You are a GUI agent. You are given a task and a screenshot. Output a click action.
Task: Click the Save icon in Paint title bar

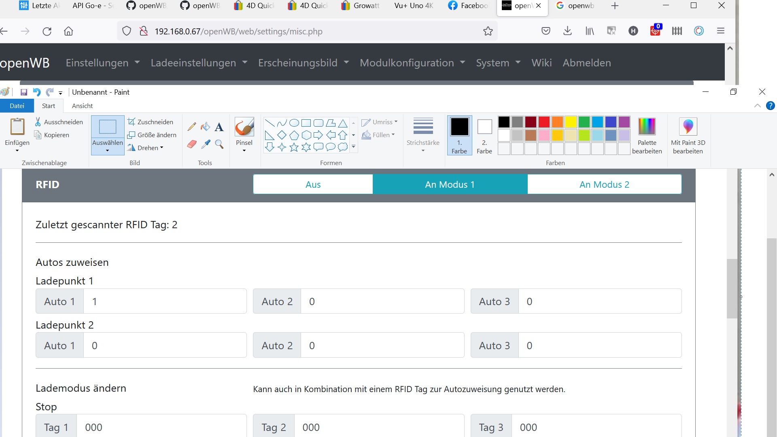pos(24,92)
